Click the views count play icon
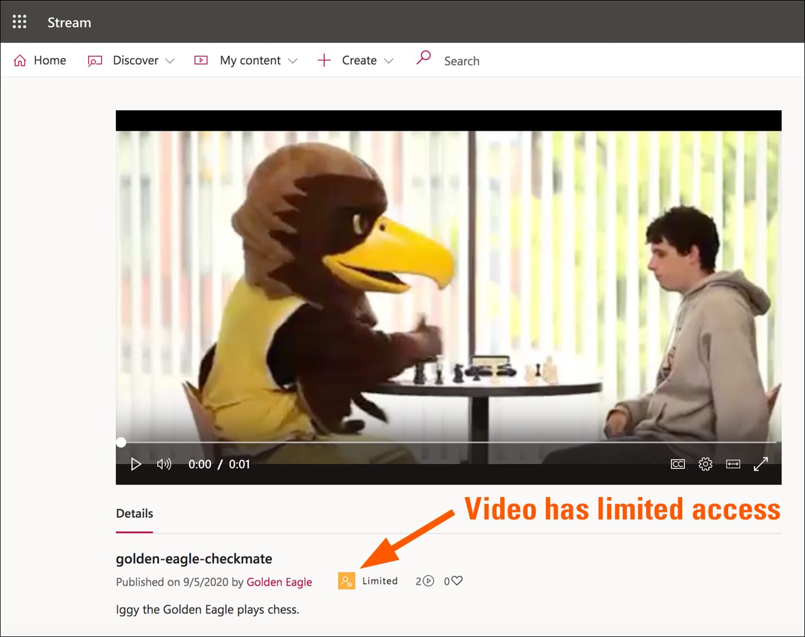805x637 pixels. coord(428,581)
